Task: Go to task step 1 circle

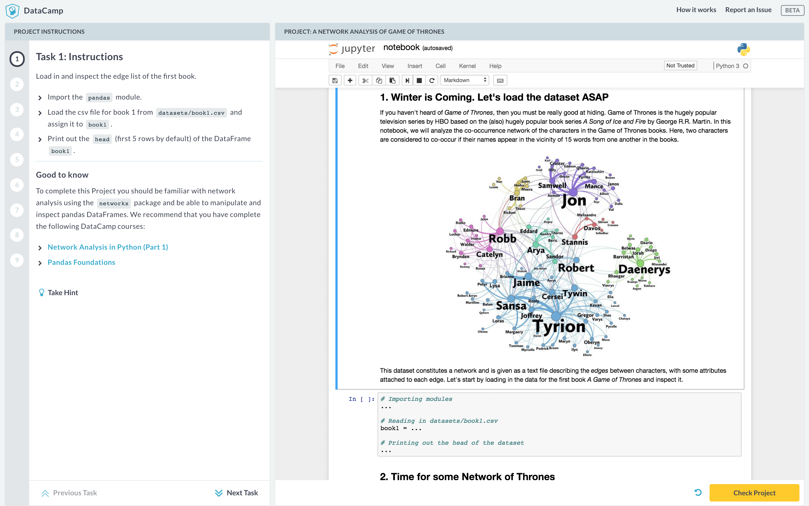Action: [x=17, y=59]
